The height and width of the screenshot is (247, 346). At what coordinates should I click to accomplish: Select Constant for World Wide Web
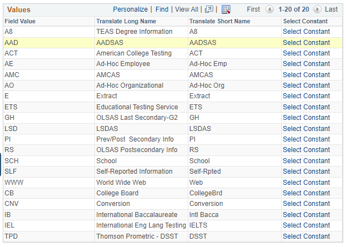click(x=306, y=183)
